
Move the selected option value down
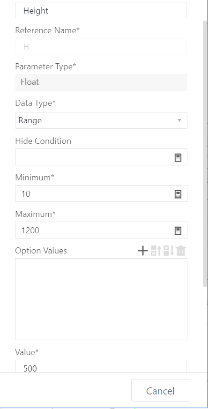169,251
